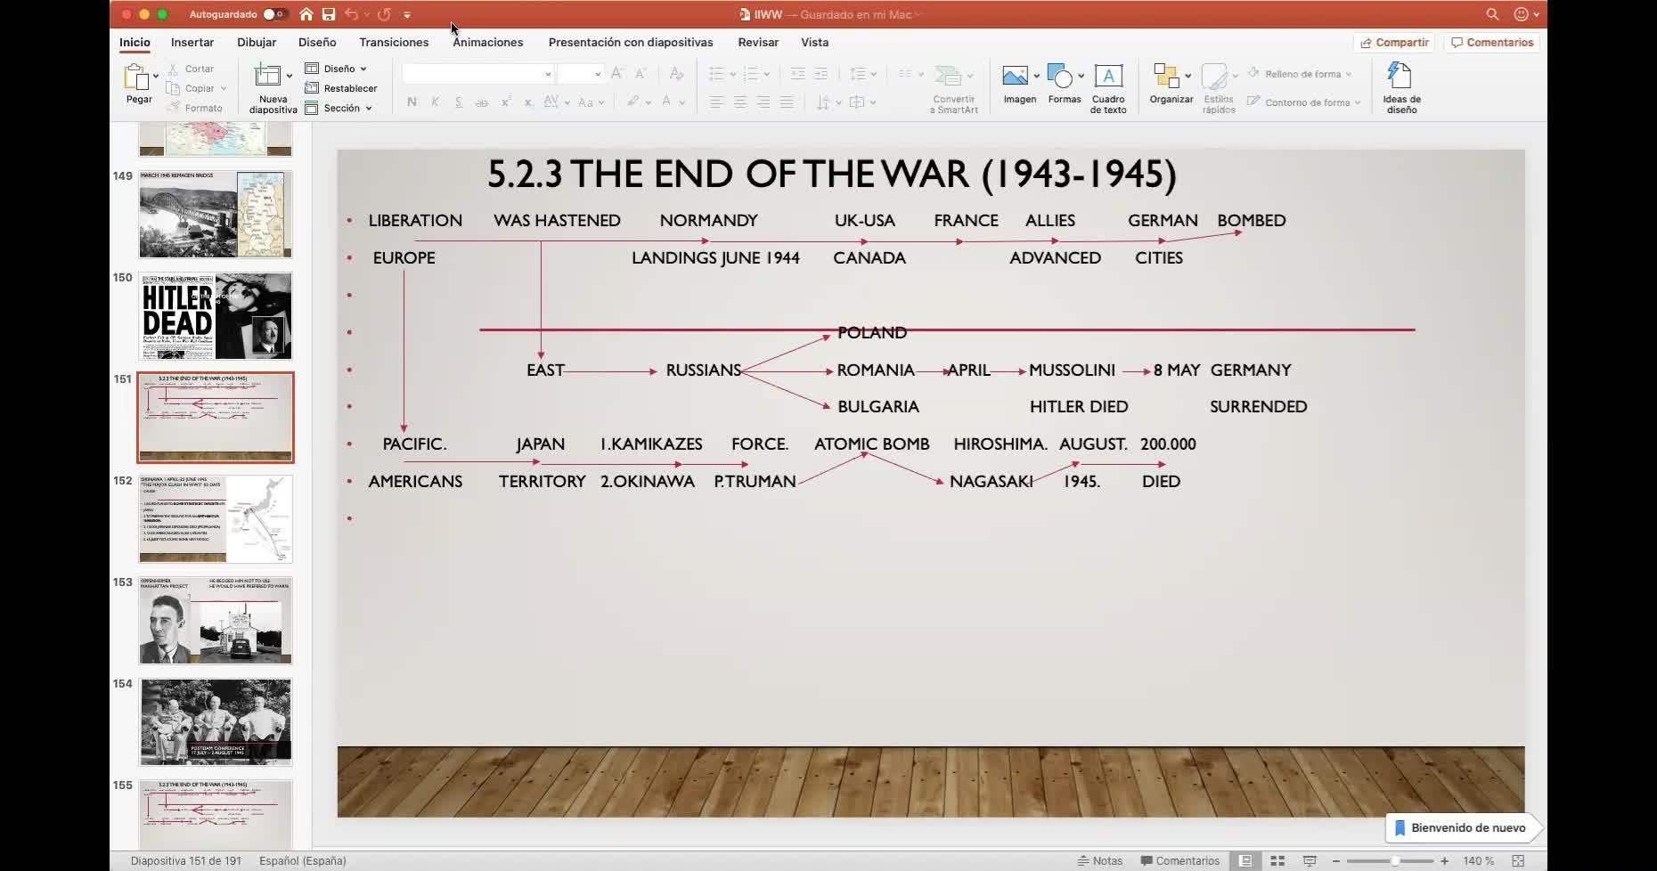
Task: Toggle the Comentarios pane in status bar
Action: click(1180, 861)
